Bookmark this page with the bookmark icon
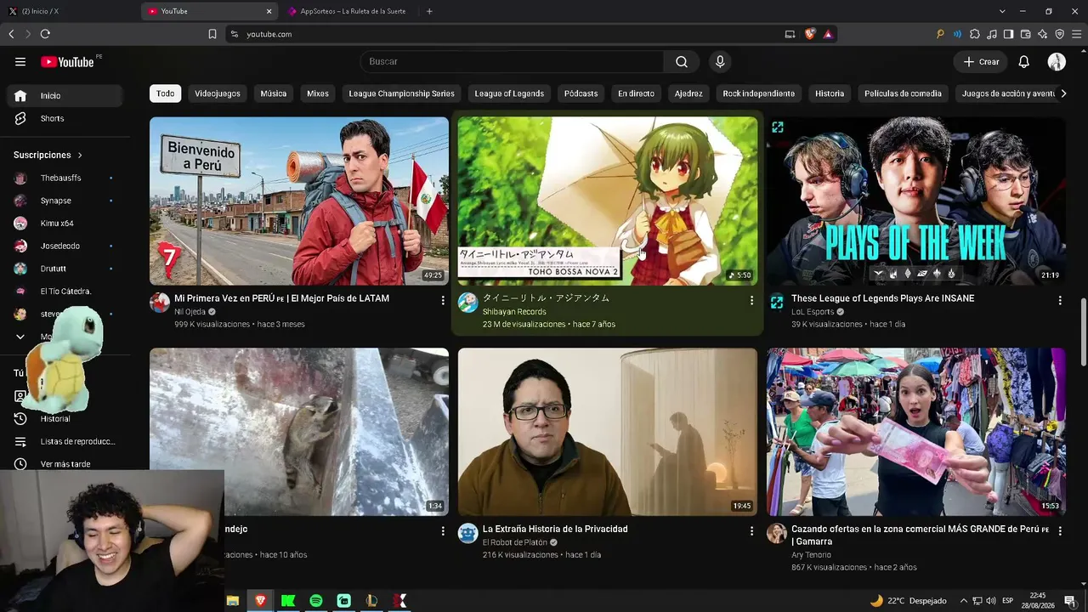Viewport: 1088px width, 612px height. click(212, 34)
